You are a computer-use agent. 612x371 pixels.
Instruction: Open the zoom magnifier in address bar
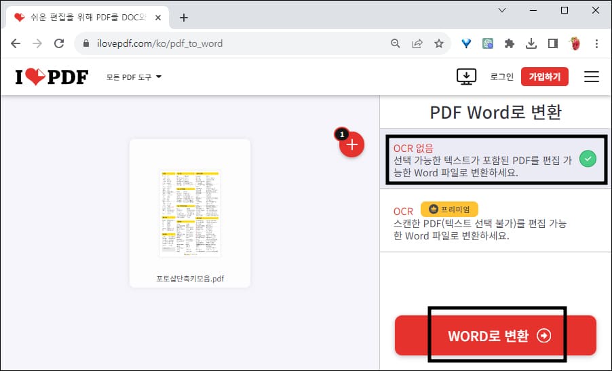(x=396, y=43)
